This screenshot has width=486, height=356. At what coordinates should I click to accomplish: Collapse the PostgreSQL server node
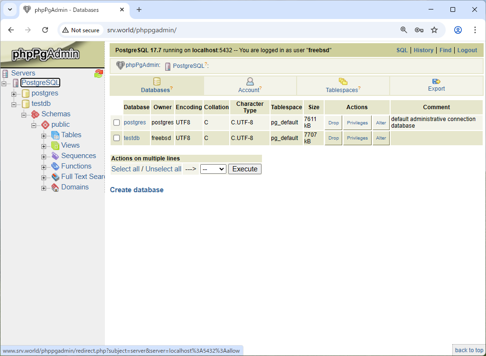tap(4, 84)
